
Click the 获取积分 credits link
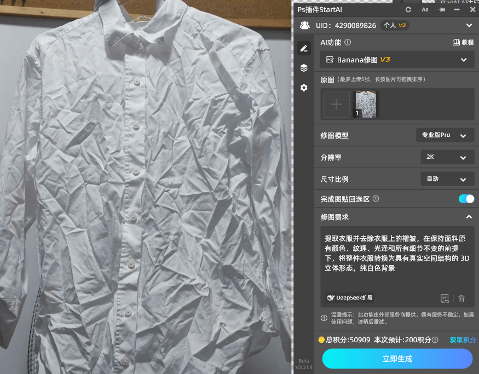pyautogui.click(x=463, y=340)
